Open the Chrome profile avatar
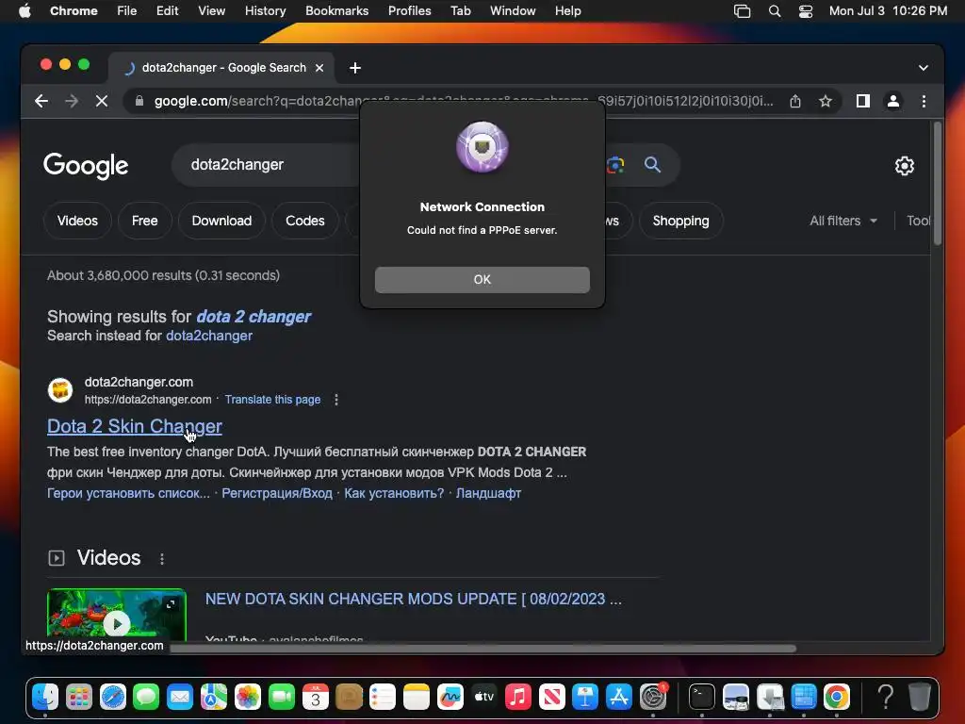 [893, 101]
